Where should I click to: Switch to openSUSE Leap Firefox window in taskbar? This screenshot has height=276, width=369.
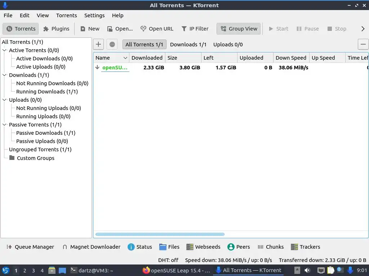tap(176, 271)
